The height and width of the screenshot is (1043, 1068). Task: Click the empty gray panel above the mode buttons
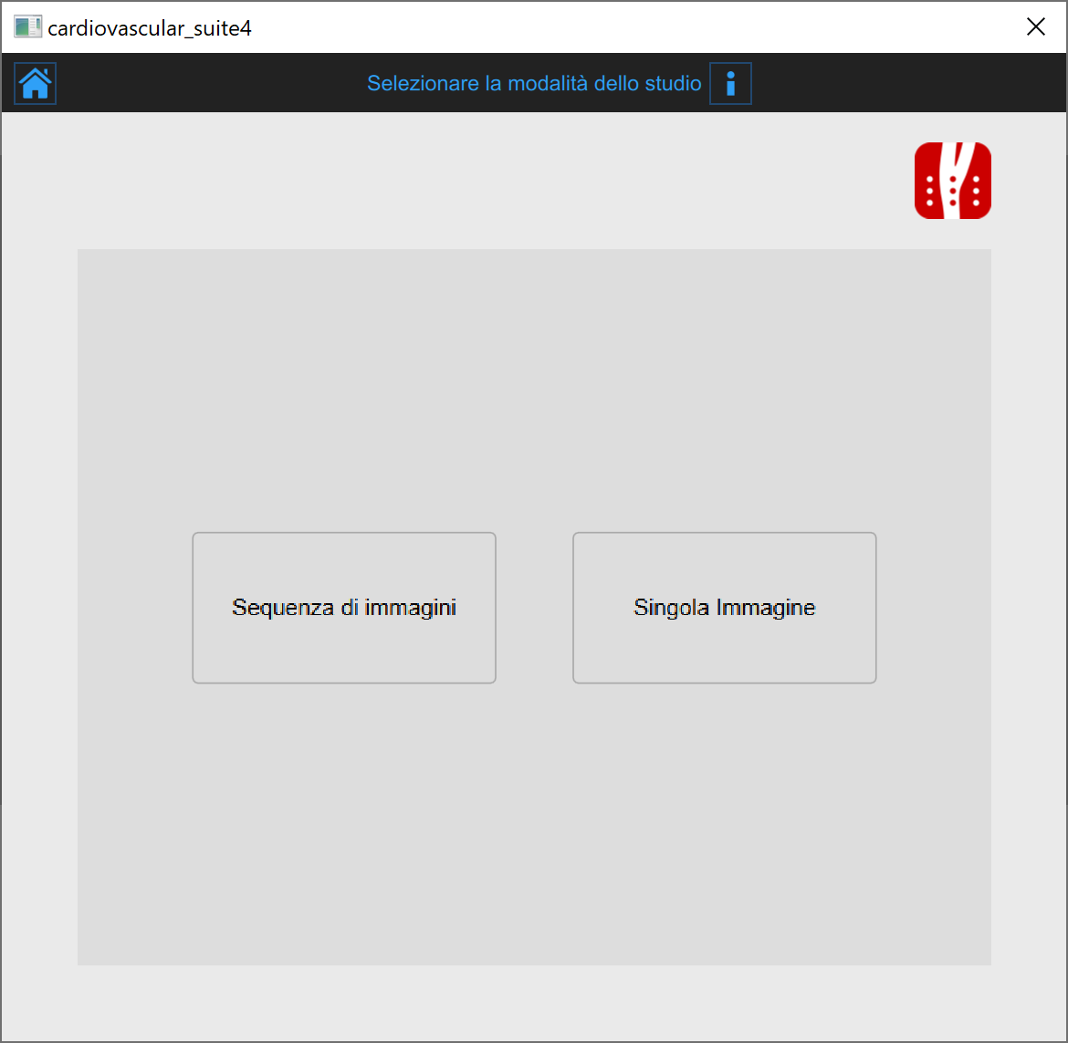pos(534,383)
